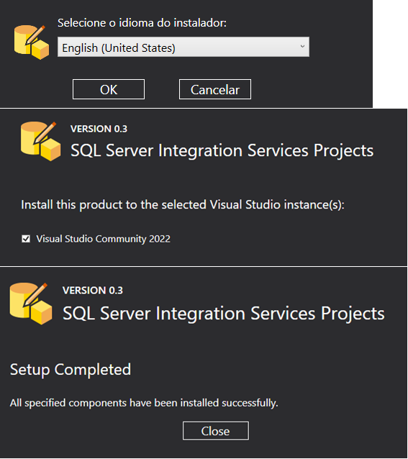Viewport: 408px width, 459px height.
Task: Click the 'Install this product to the selected' text
Action: coord(115,204)
